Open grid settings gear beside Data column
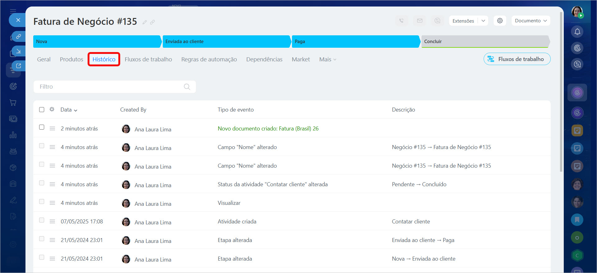The image size is (597, 273). [52, 109]
